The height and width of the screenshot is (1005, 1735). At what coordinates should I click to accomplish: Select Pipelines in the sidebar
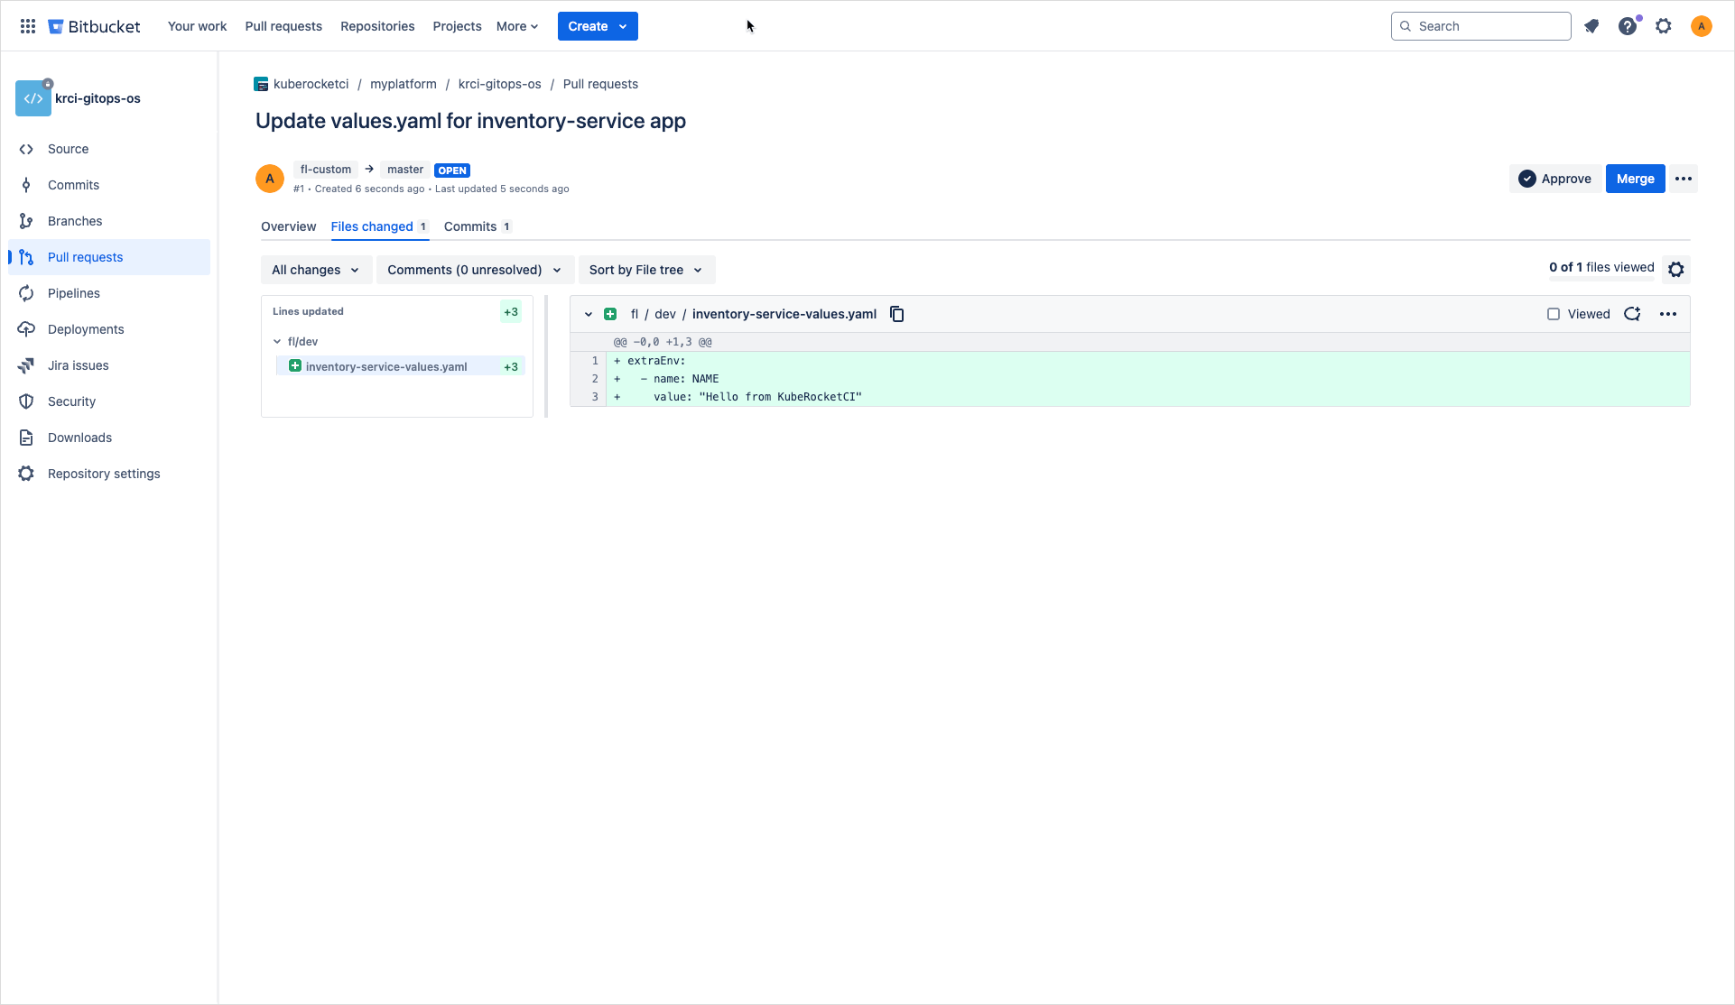(x=73, y=292)
